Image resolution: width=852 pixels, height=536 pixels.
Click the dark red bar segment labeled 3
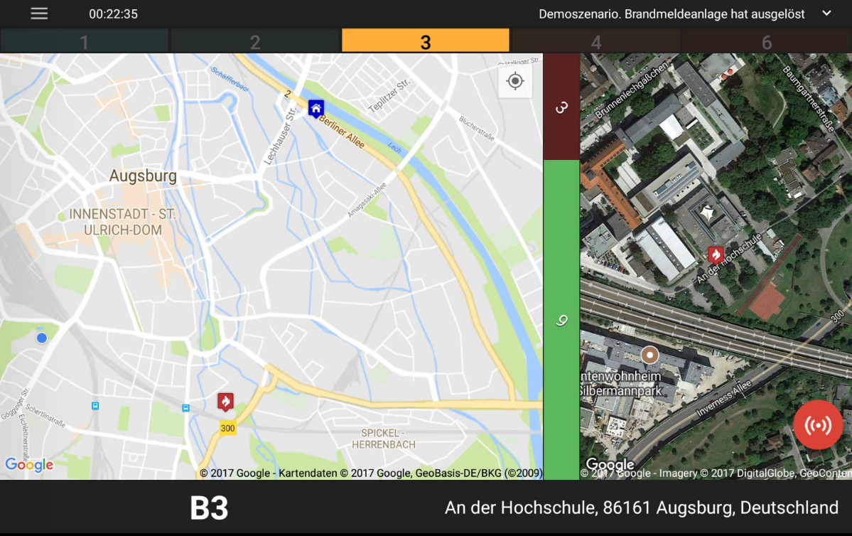pyautogui.click(x=561, y=107)
